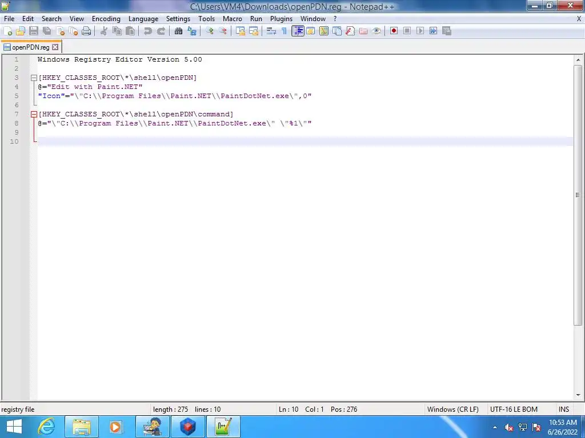Click the Close document toolbar icon
Viewport: 585px width, 438px height.
tap(60, 31)
